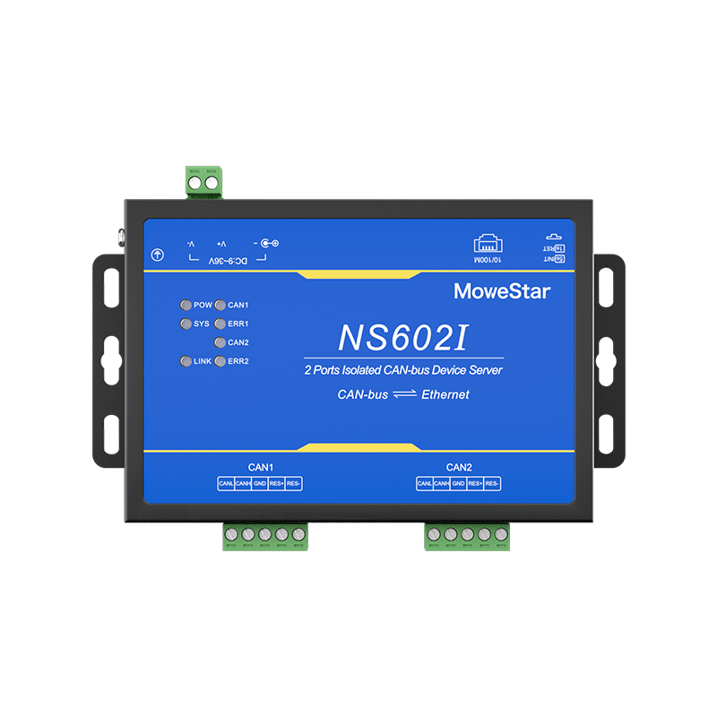Click the SYS indicator LED
The width and height of the screenshot is (717, 717).
185,324
